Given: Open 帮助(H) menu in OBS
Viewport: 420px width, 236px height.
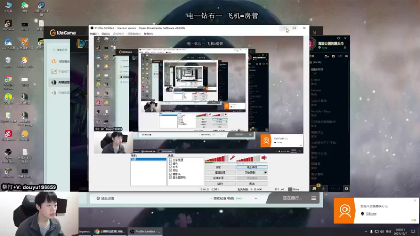Looking at the screenshot, I should 149,34.
